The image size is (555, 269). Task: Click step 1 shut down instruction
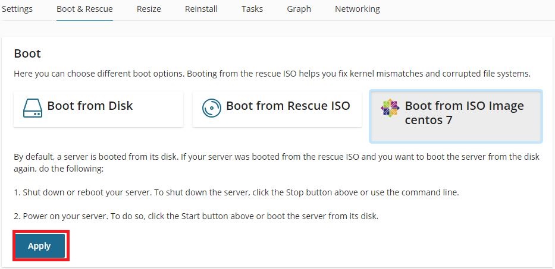[x=236, y=192]
